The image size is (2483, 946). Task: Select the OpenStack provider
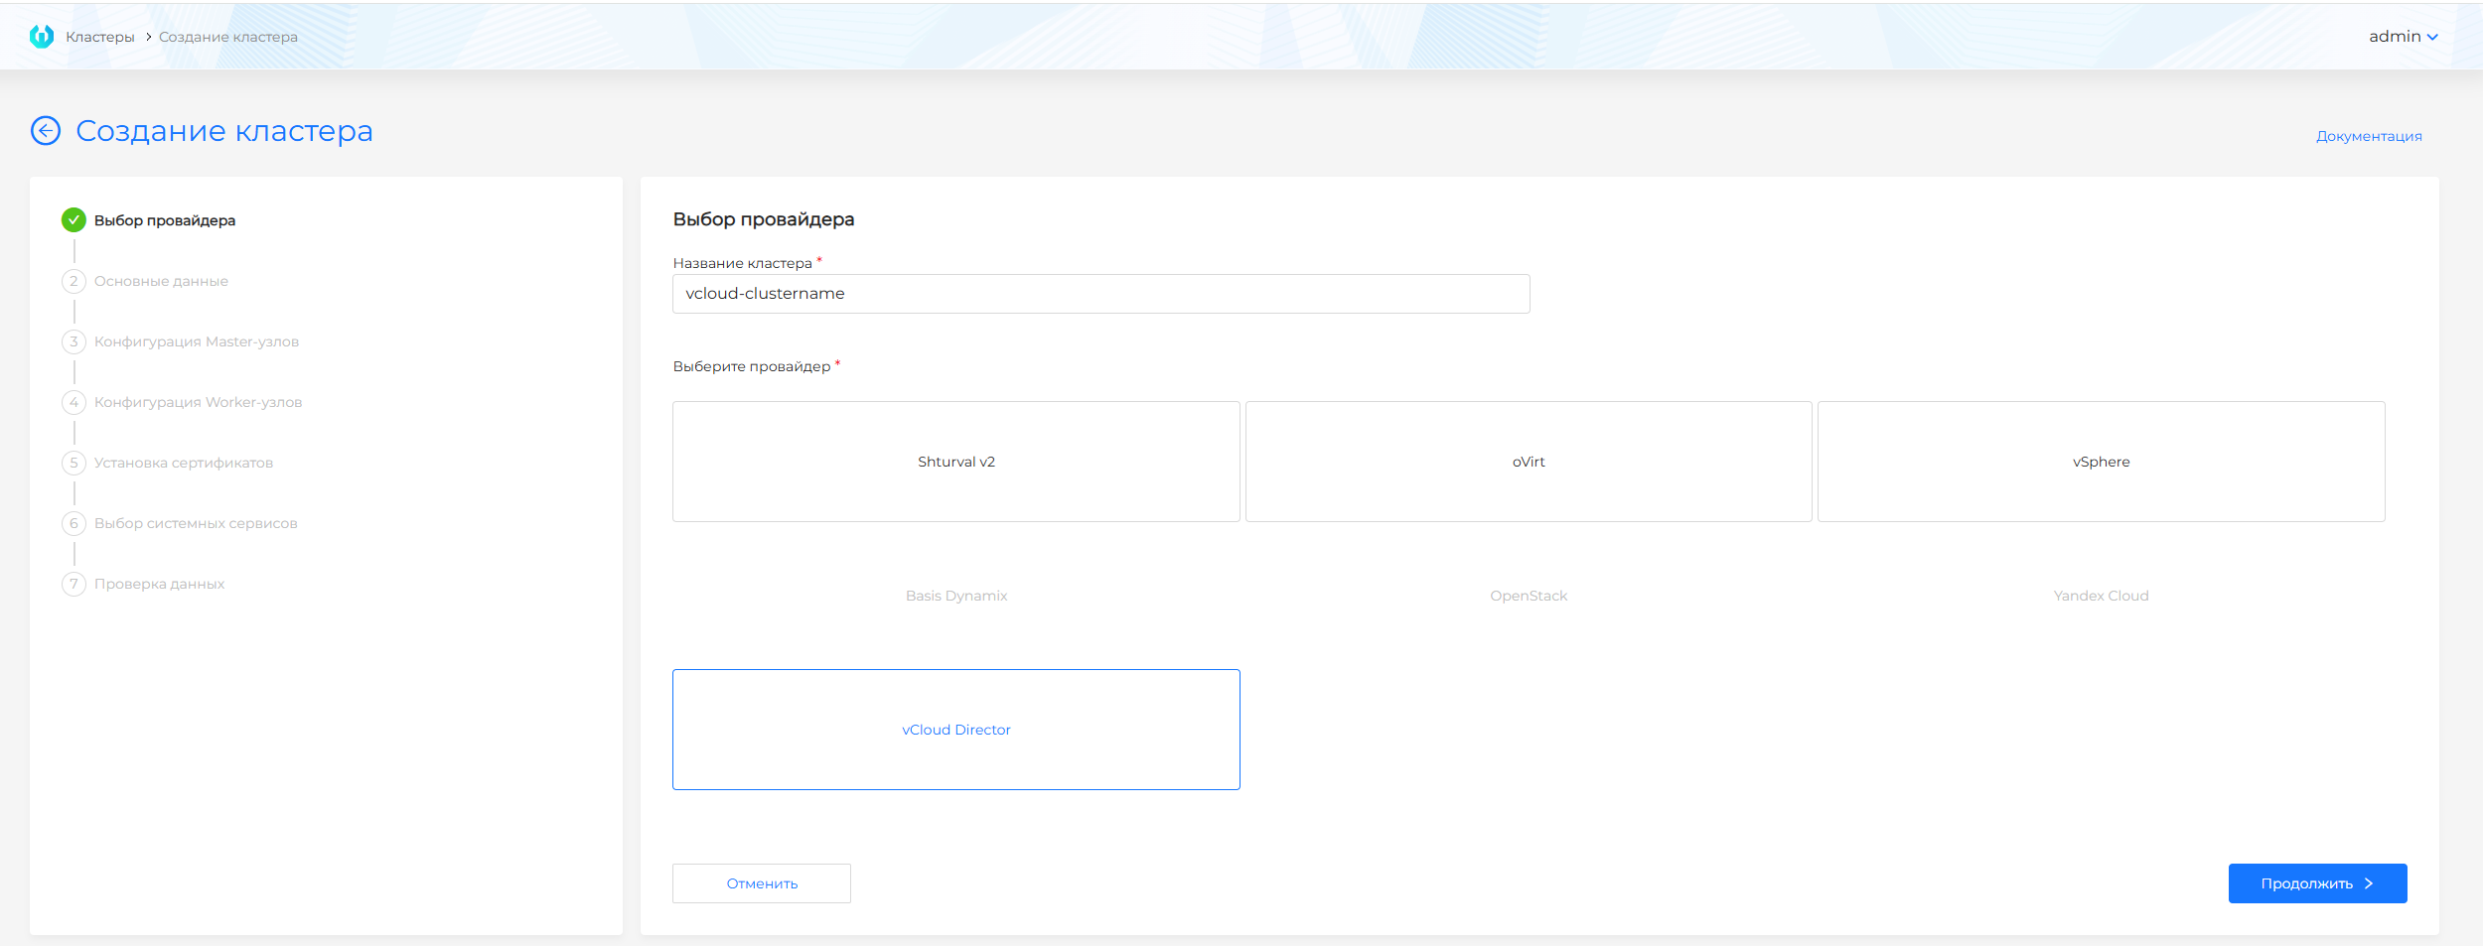click(1529, 596)
